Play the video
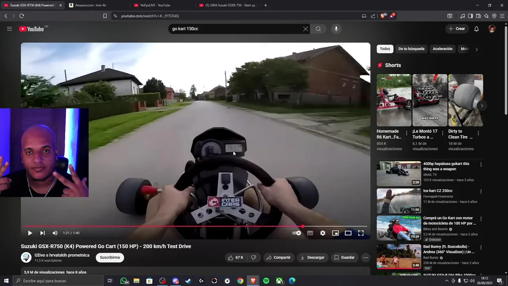The image size is (508, 286). coord(30,233)
